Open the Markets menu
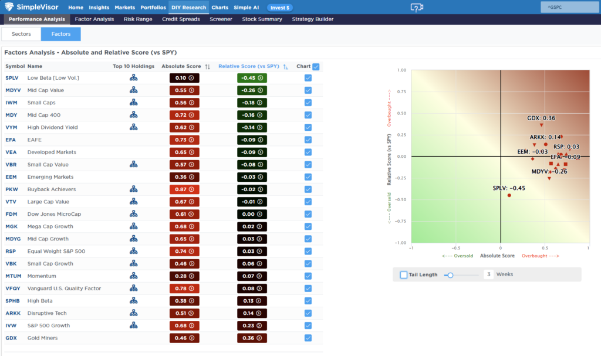The height and width of the screenshot is (356, 601). click(124, 7)
